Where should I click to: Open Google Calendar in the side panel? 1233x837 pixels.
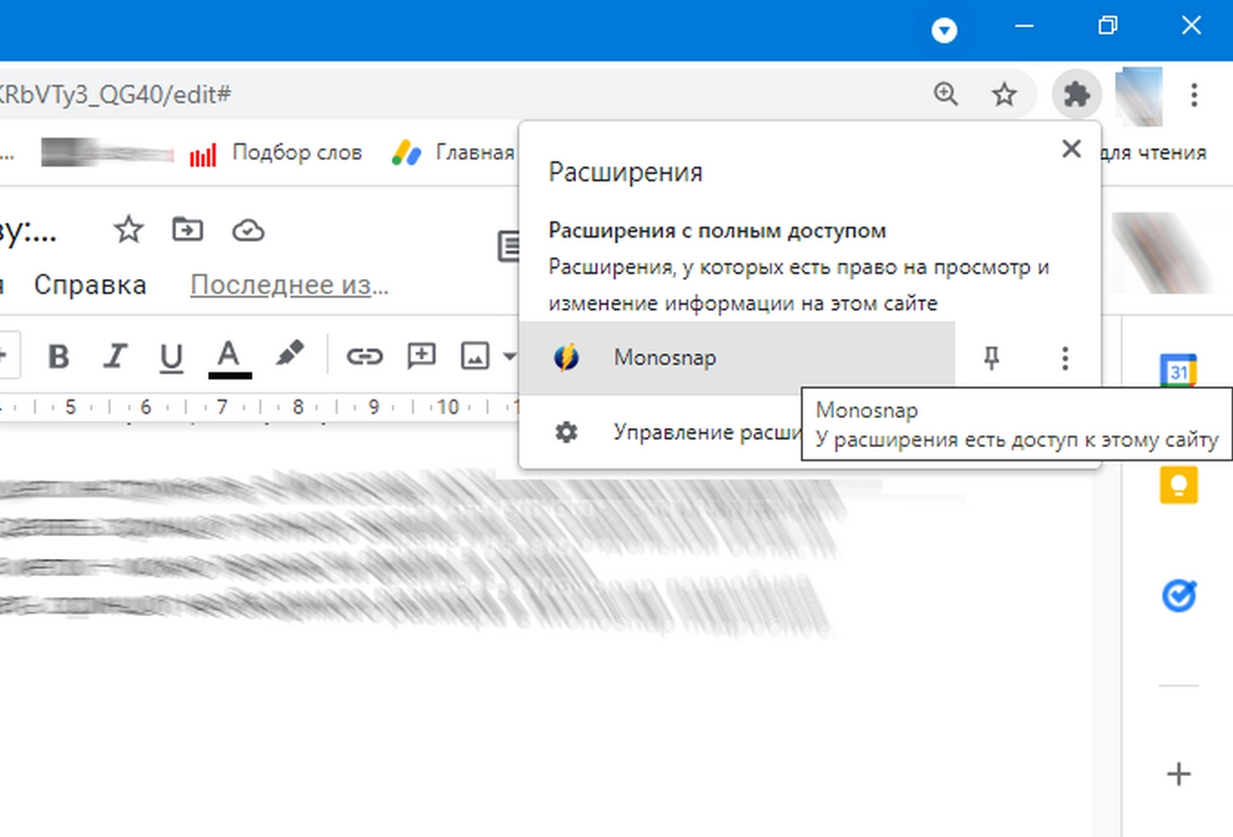click(x=1178, y=370)
